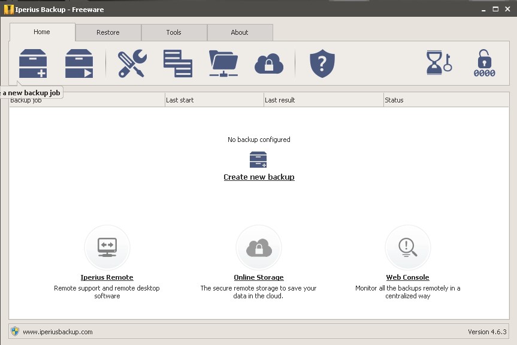
Task: Open password protection using the lock icon
Action: click(484, 62)
